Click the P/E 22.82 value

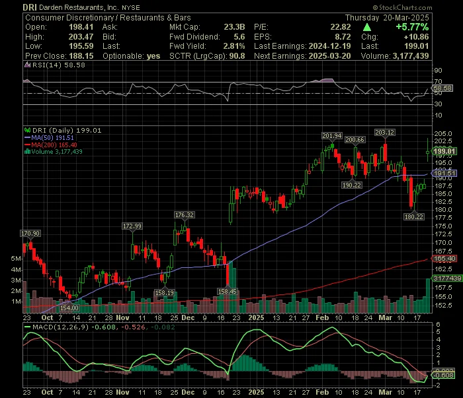(x=341, y=27)
